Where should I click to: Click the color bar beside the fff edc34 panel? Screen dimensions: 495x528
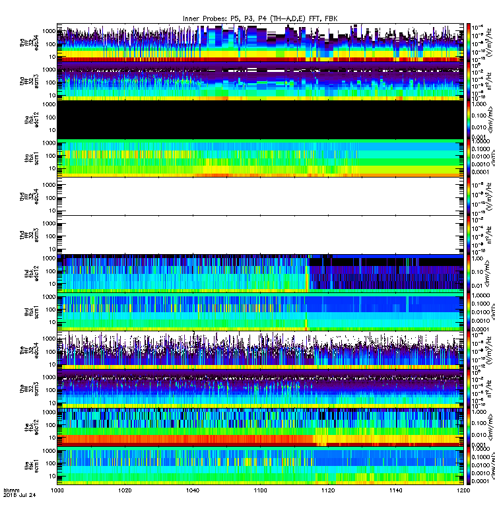coord(469,350)
